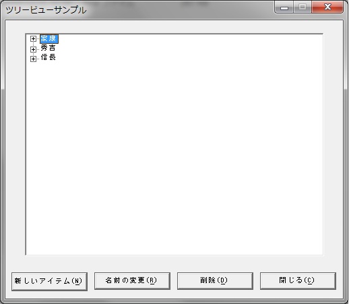The image size is (349, 304).
Task: Close the window with the red X
Action: [327, 7]
